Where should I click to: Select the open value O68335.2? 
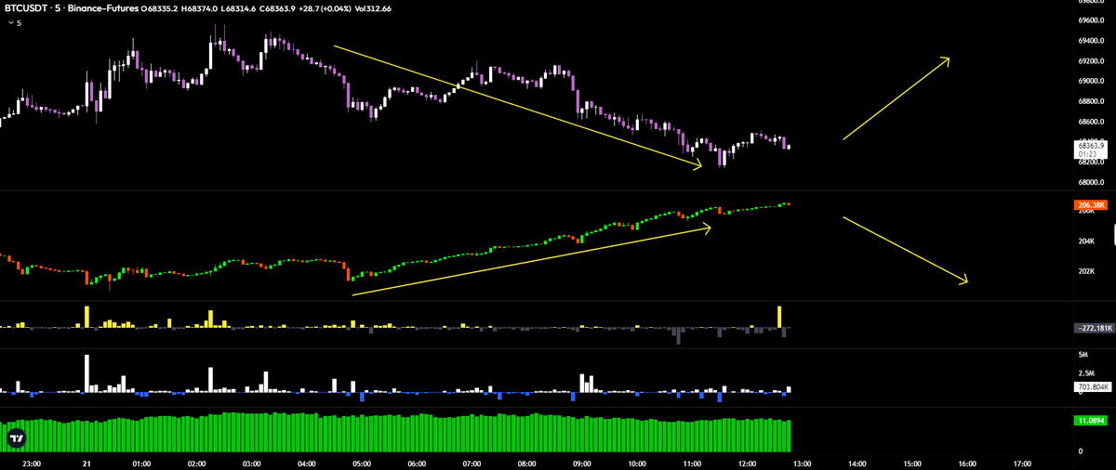point(160,8)
